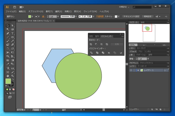Click the large green fill swatch in toolbox
This screenshot has height=116, width=175.
pos(8,81)
